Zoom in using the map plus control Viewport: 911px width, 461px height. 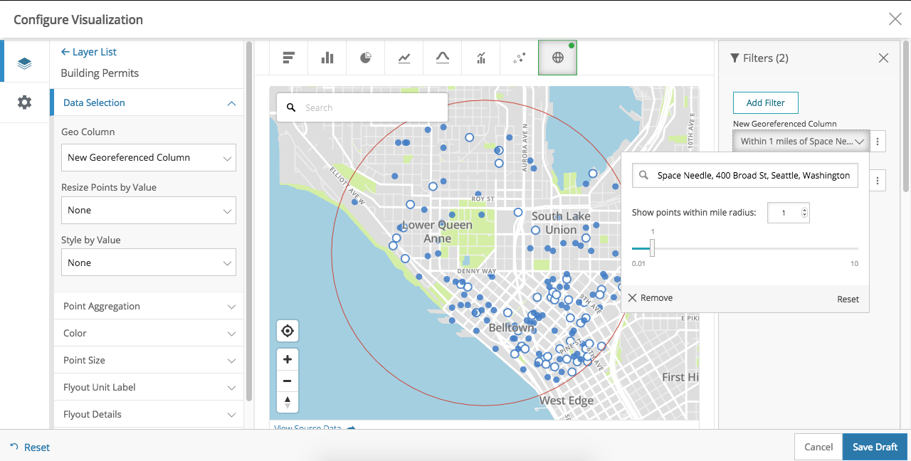[x=288, y=359]
